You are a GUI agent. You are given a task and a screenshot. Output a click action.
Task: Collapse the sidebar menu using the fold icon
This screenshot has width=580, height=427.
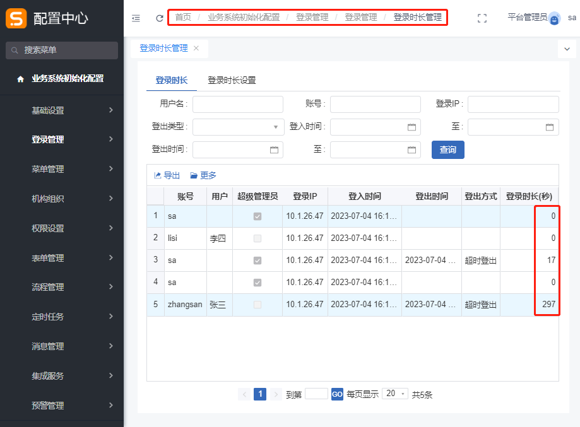point(136,18)
